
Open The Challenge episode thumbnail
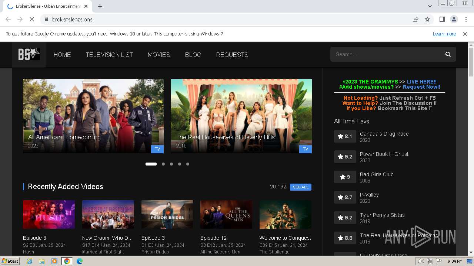point(286,215)
